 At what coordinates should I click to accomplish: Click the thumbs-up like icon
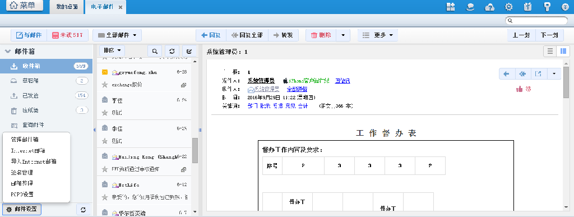[520, 89]
